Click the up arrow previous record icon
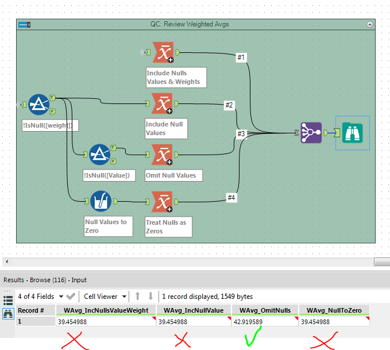The image size is (390, 350). 137,296
